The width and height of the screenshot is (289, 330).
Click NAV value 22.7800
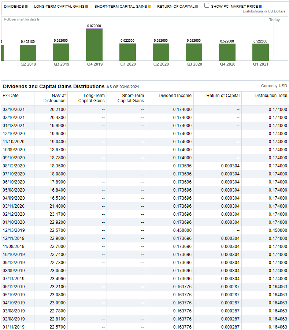click(x=58, y=311)
